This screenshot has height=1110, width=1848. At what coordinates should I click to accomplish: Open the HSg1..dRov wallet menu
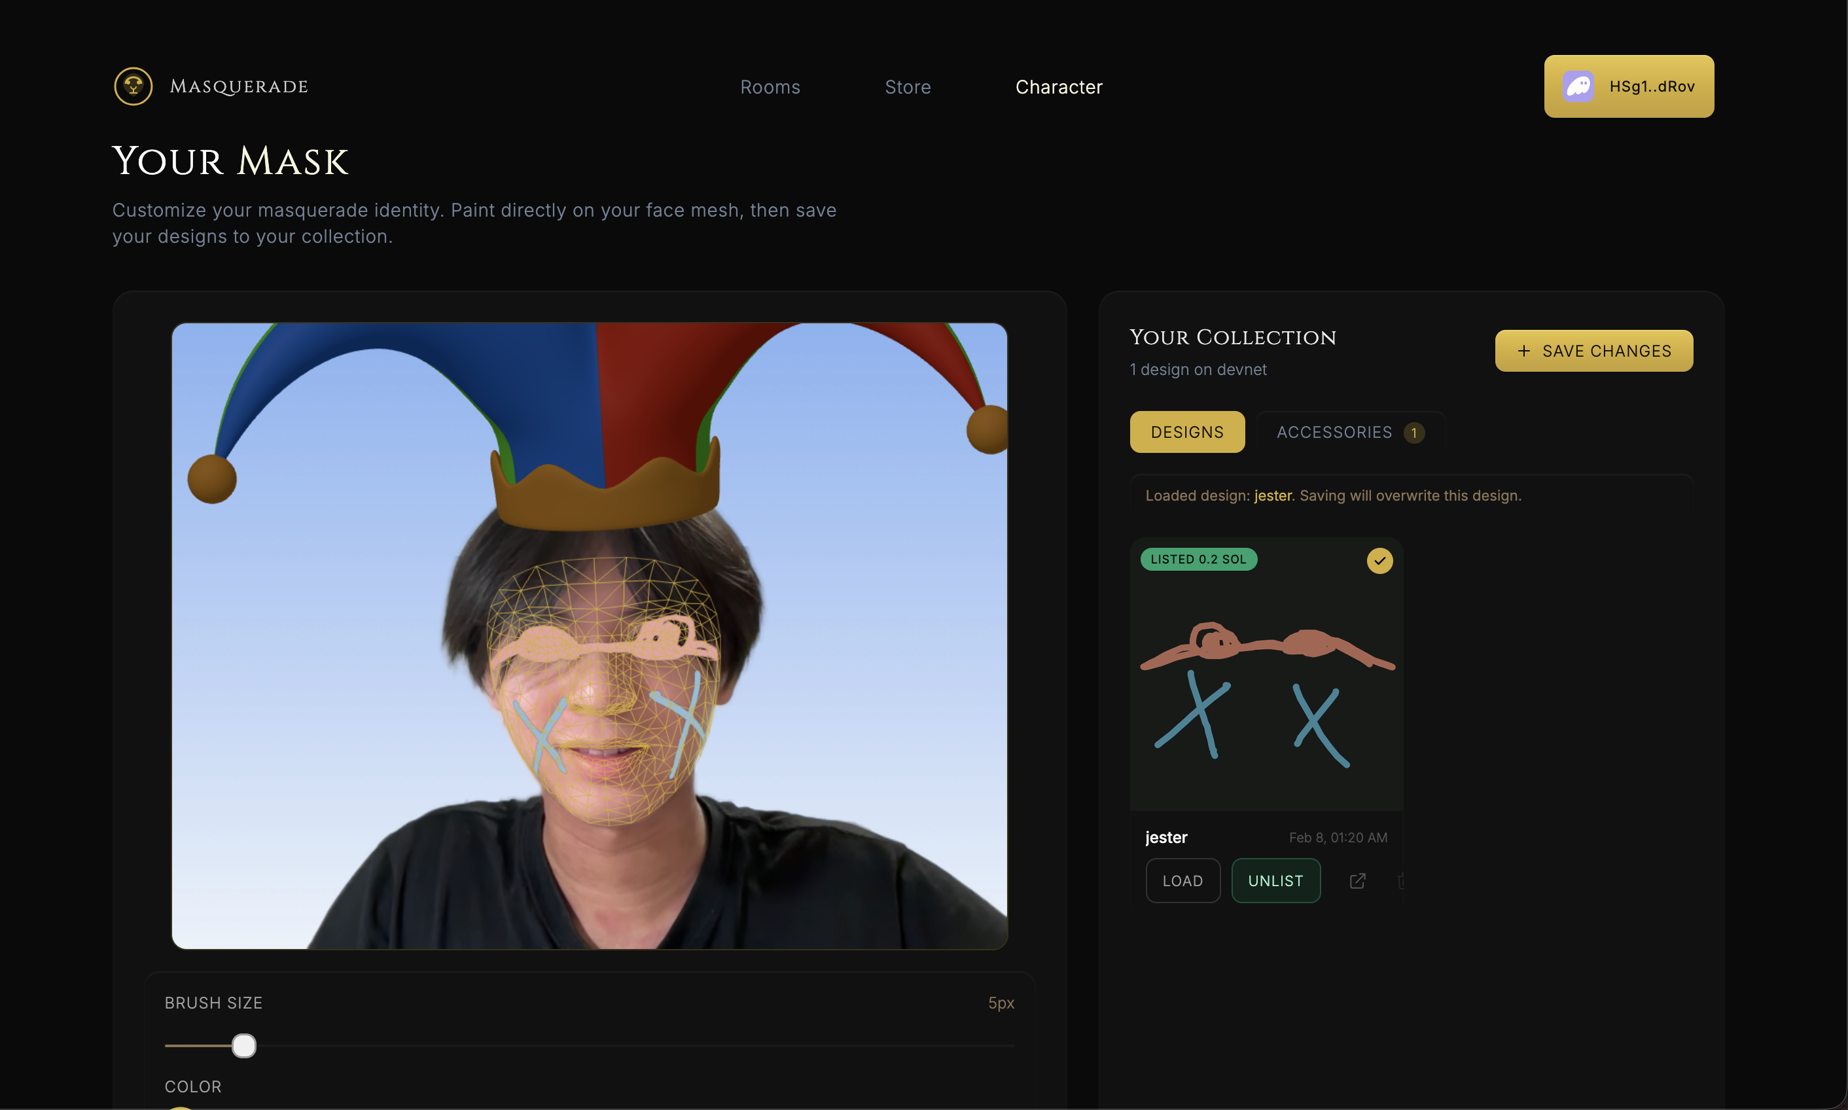[x=1629, y=87]
